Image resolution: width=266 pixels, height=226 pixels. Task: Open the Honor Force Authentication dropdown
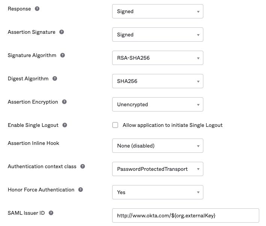click(158, 192)
